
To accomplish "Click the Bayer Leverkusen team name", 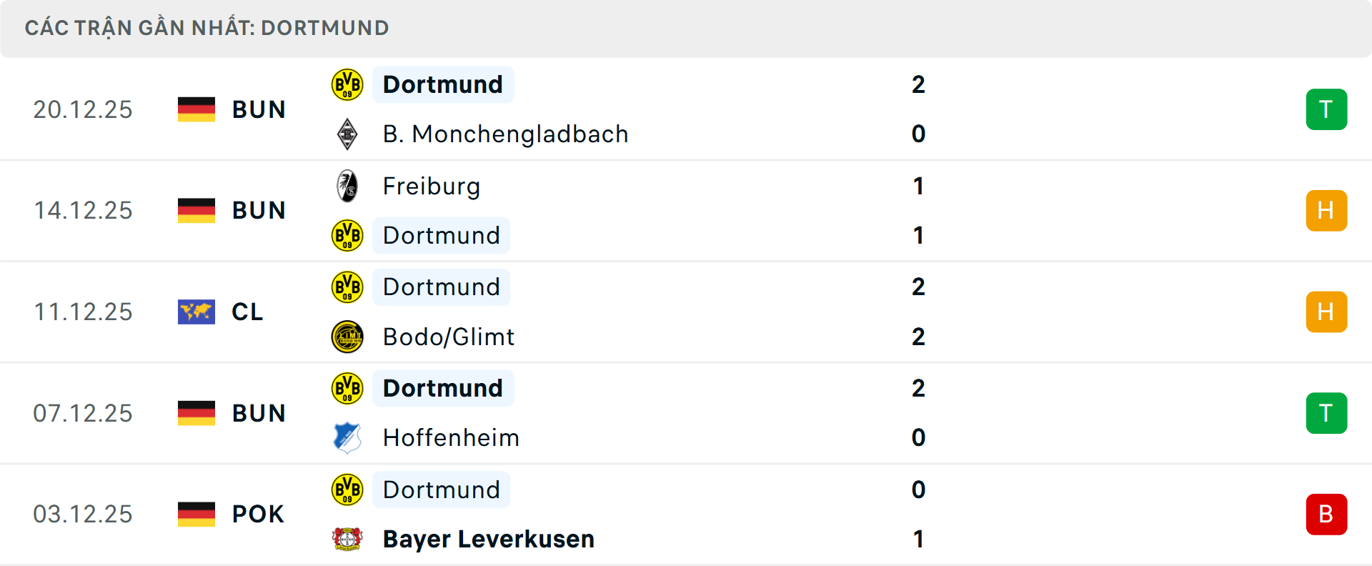I will pyautogui.click(x=488, y=540).
